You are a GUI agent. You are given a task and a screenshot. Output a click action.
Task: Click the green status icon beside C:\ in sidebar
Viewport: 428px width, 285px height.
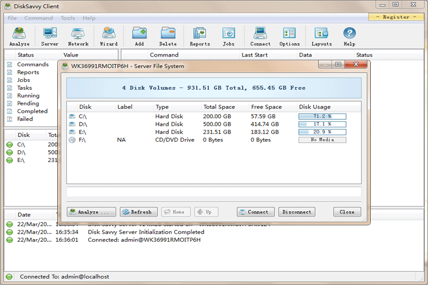(x=10, y=144)
